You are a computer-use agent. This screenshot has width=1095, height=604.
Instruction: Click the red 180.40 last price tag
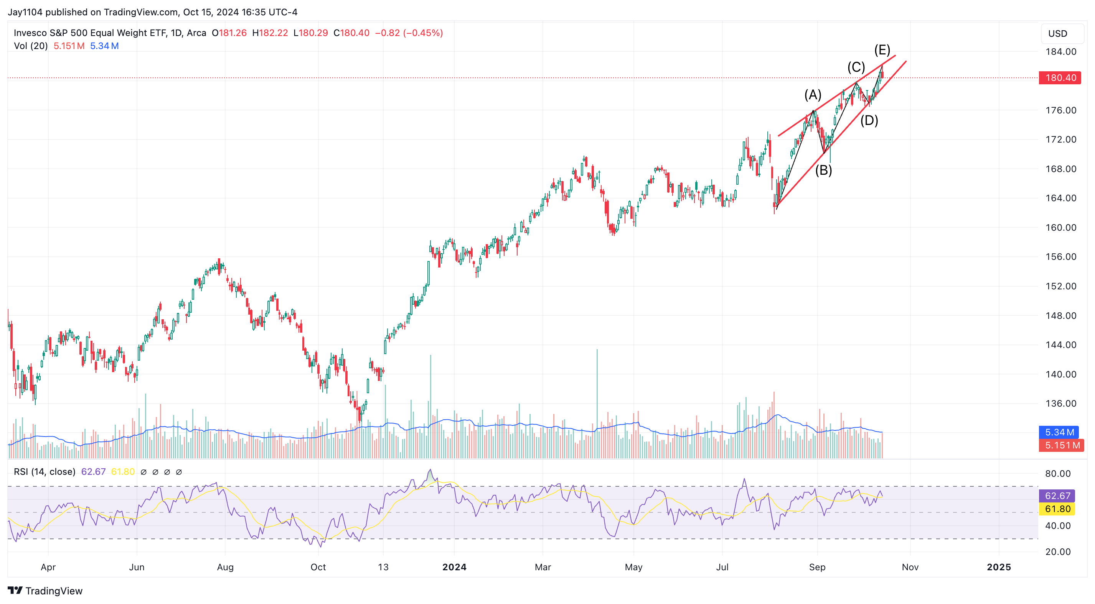1060,78
